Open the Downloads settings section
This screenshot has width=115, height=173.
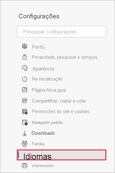43,133
